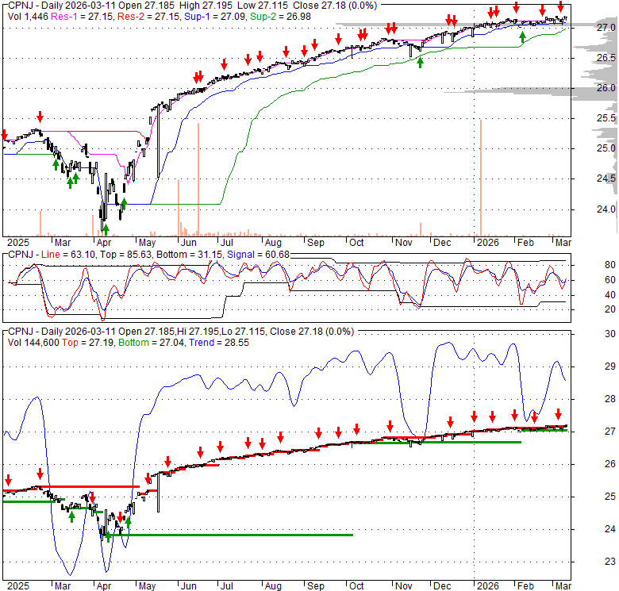Image resolution: width=619 pixels, height=591 pixels.
Task: Click the green buy arrow at April's low in top chart
Action: point(106,228)
